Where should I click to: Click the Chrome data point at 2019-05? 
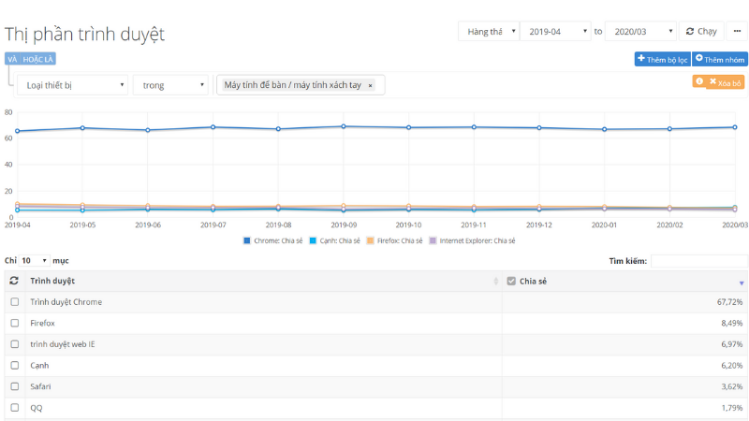tap(82, 128)
